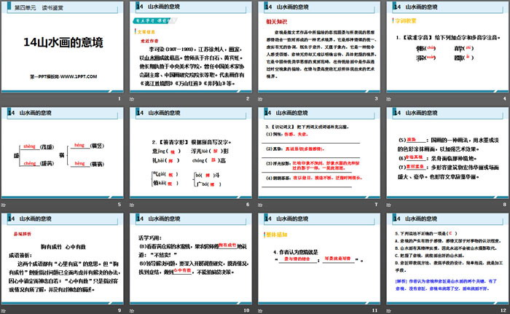Click animation star icon under slide 10
510x314 pixels.
[132, 311]
